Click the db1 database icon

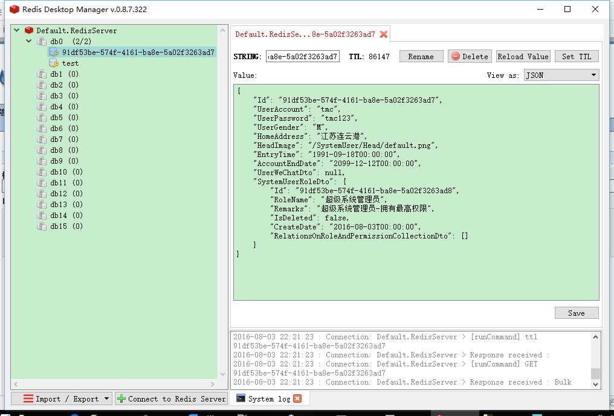(42, 74)
